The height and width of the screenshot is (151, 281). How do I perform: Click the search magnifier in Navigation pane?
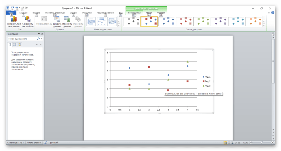38,39
